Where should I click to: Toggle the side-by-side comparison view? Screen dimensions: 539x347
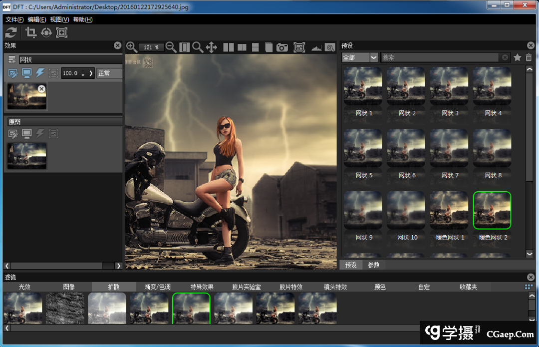(x=229, y=47)
